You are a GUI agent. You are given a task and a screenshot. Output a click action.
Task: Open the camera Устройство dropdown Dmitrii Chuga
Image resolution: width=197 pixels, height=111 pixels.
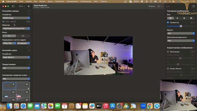pos(16,18)
